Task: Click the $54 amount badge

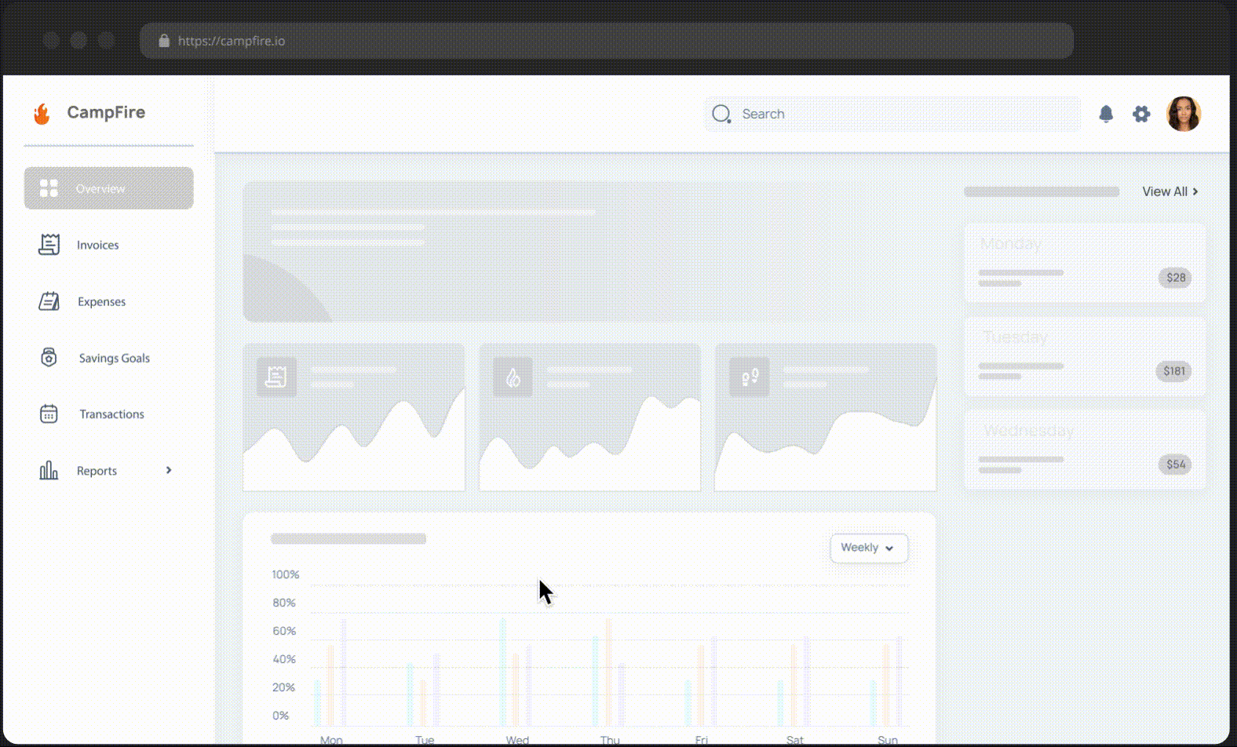Action: tap(1175, 465)
